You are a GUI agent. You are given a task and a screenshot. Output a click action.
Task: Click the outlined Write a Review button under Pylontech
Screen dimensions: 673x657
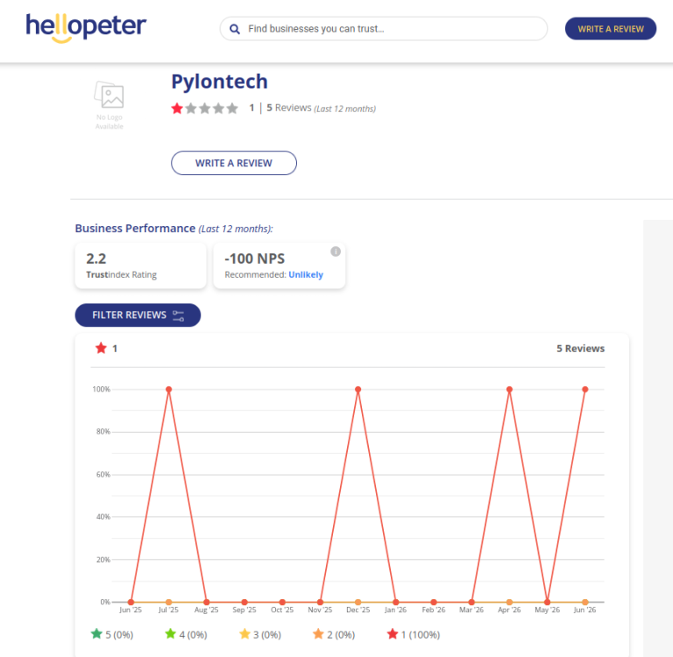[233, 163]
